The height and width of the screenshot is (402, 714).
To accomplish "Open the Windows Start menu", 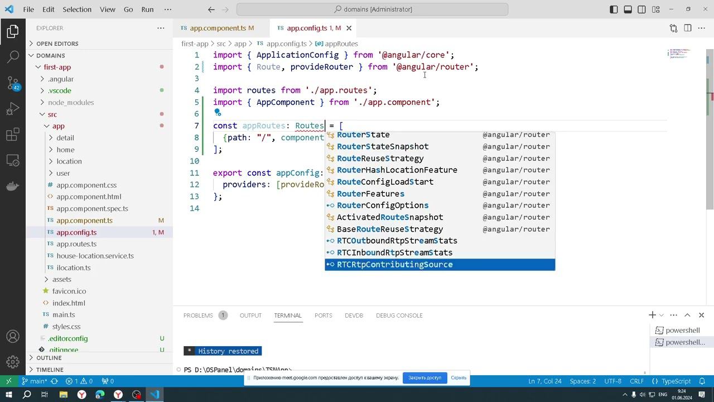I will 9,395.
